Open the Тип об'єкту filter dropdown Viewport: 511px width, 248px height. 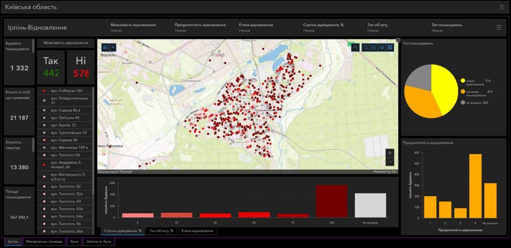[396, 27]
